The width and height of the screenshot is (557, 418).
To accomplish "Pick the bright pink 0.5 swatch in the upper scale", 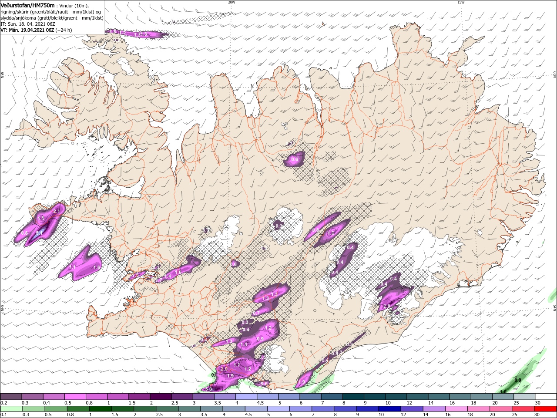I will click(75, 397).
